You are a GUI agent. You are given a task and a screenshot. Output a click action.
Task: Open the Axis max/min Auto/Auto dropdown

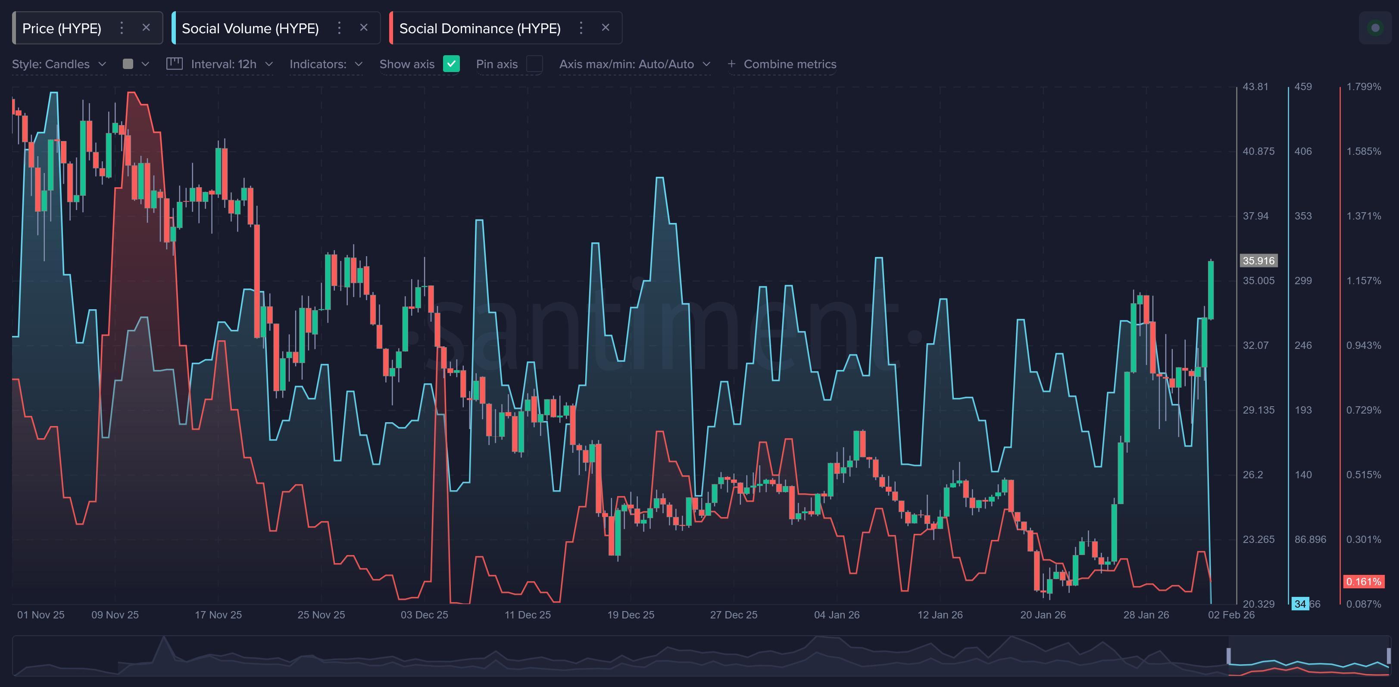tap(634, 63)
